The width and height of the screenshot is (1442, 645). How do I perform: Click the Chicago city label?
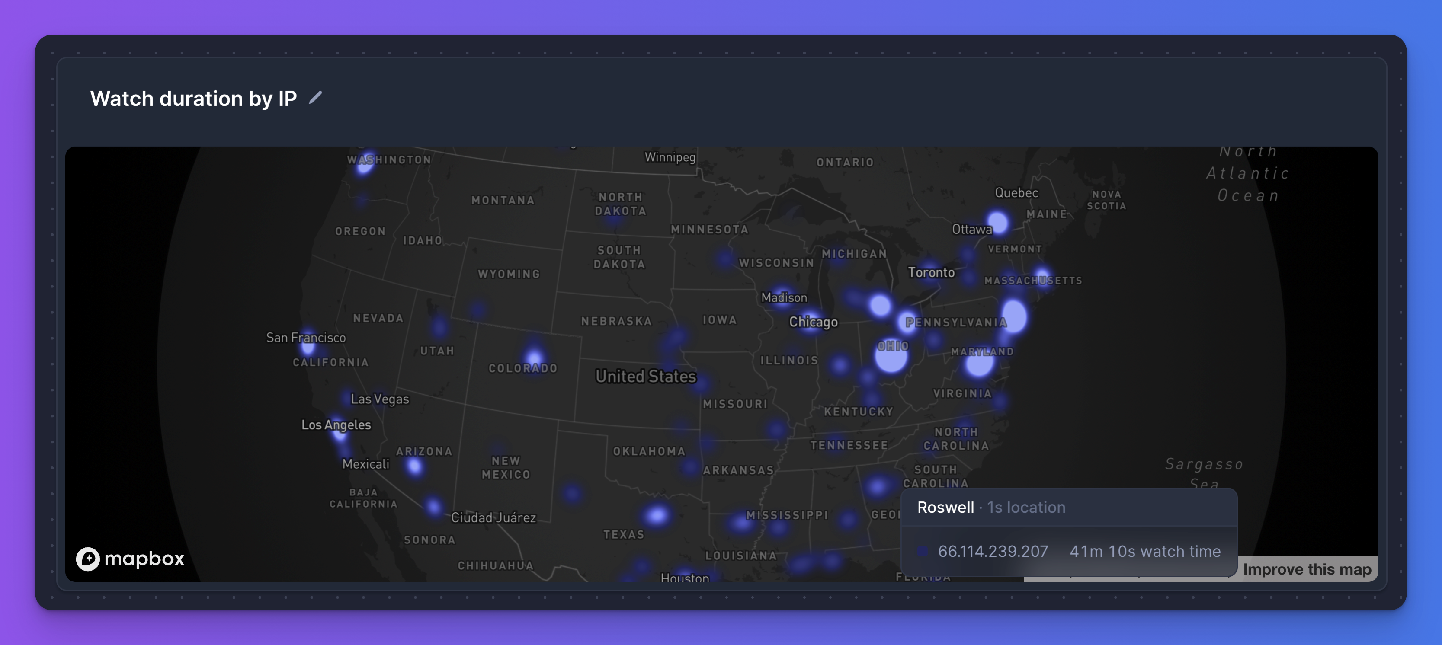[x=813, y=322]
